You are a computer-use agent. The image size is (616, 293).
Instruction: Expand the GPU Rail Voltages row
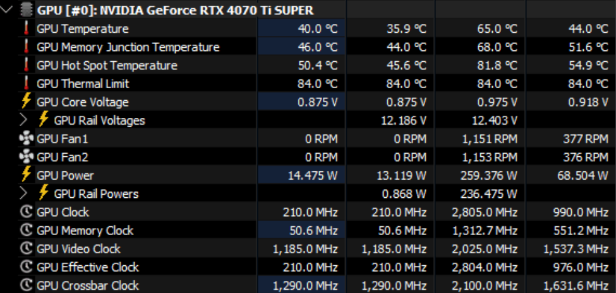pyautogui.click(x=23, y=120)
